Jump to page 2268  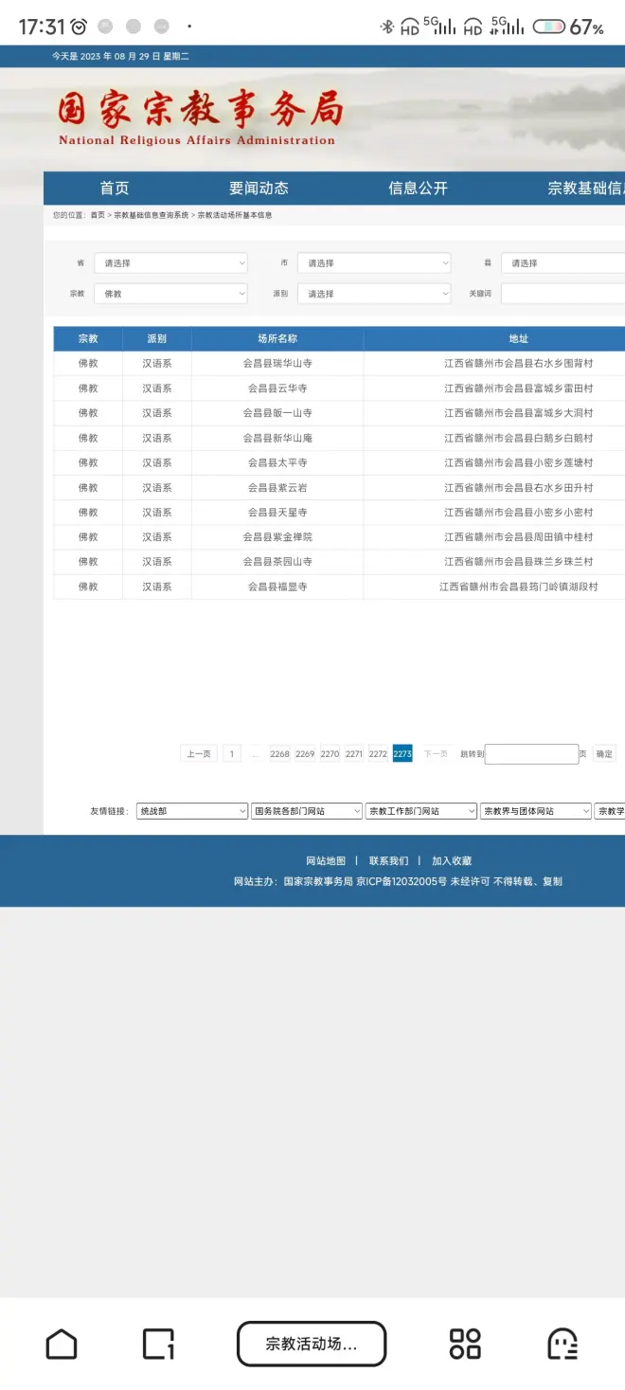click(x=279, y=754)
